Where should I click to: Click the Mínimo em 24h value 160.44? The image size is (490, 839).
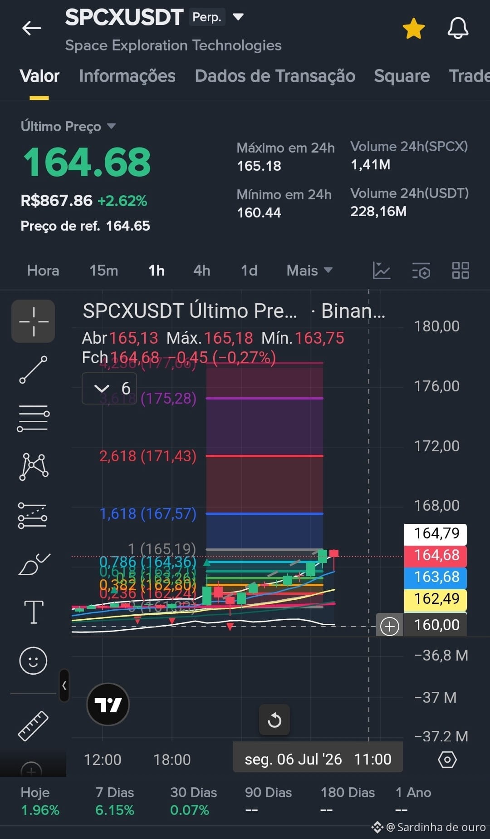[259, 212]
